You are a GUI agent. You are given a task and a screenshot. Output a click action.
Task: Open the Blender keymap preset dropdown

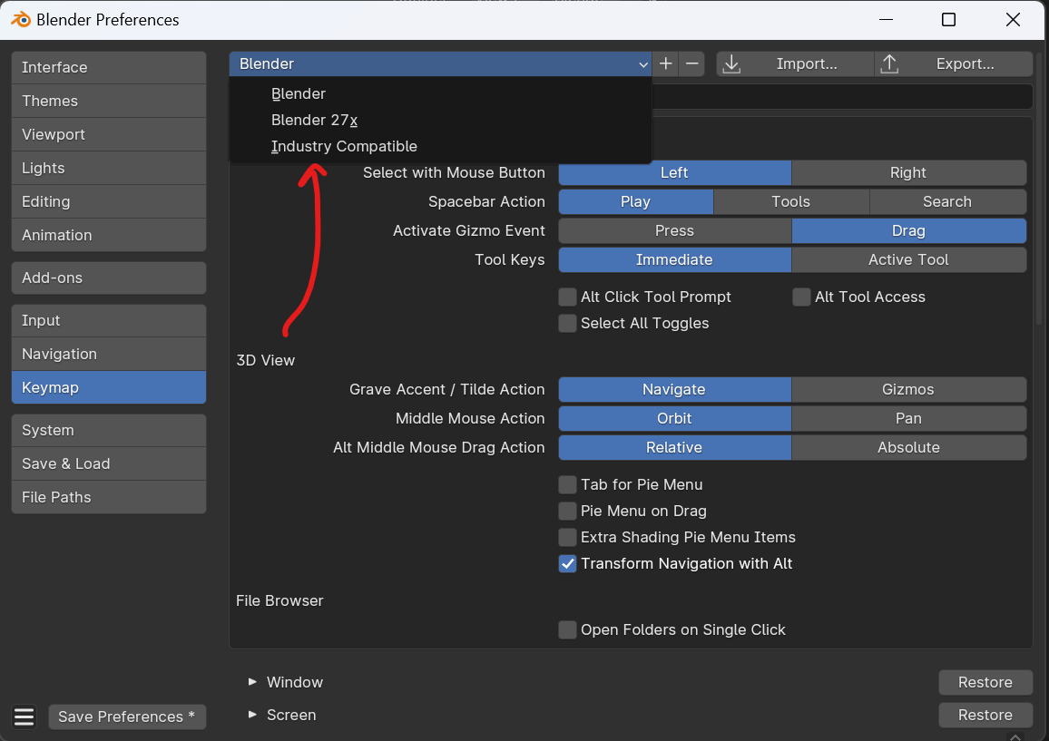(440, 64)
